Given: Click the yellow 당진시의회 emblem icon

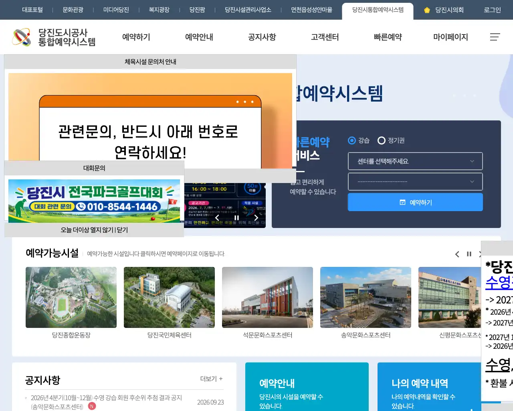Looking at the screenshot, I should click(427, 10).
